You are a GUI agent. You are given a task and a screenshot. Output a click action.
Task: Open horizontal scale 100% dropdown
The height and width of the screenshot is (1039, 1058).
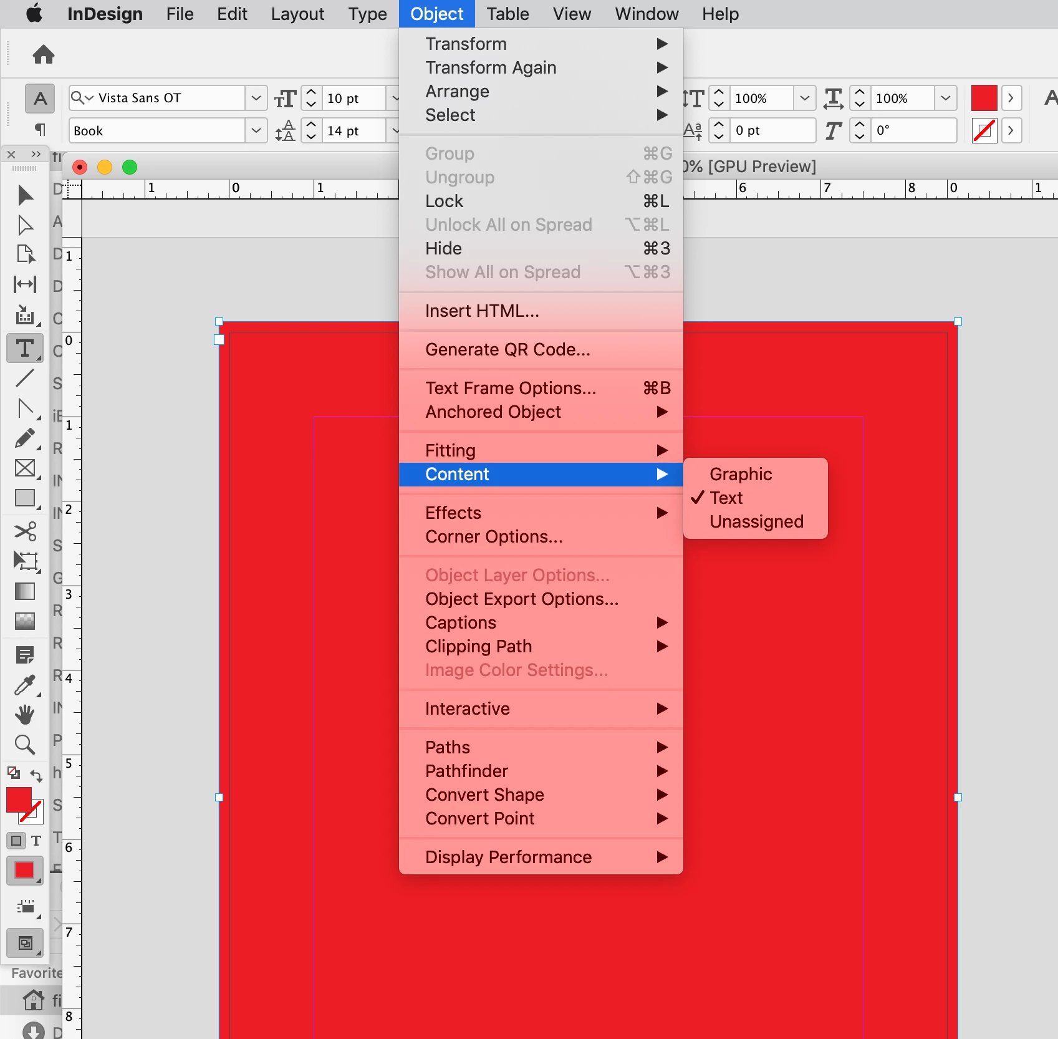click(x=946, y=98)
